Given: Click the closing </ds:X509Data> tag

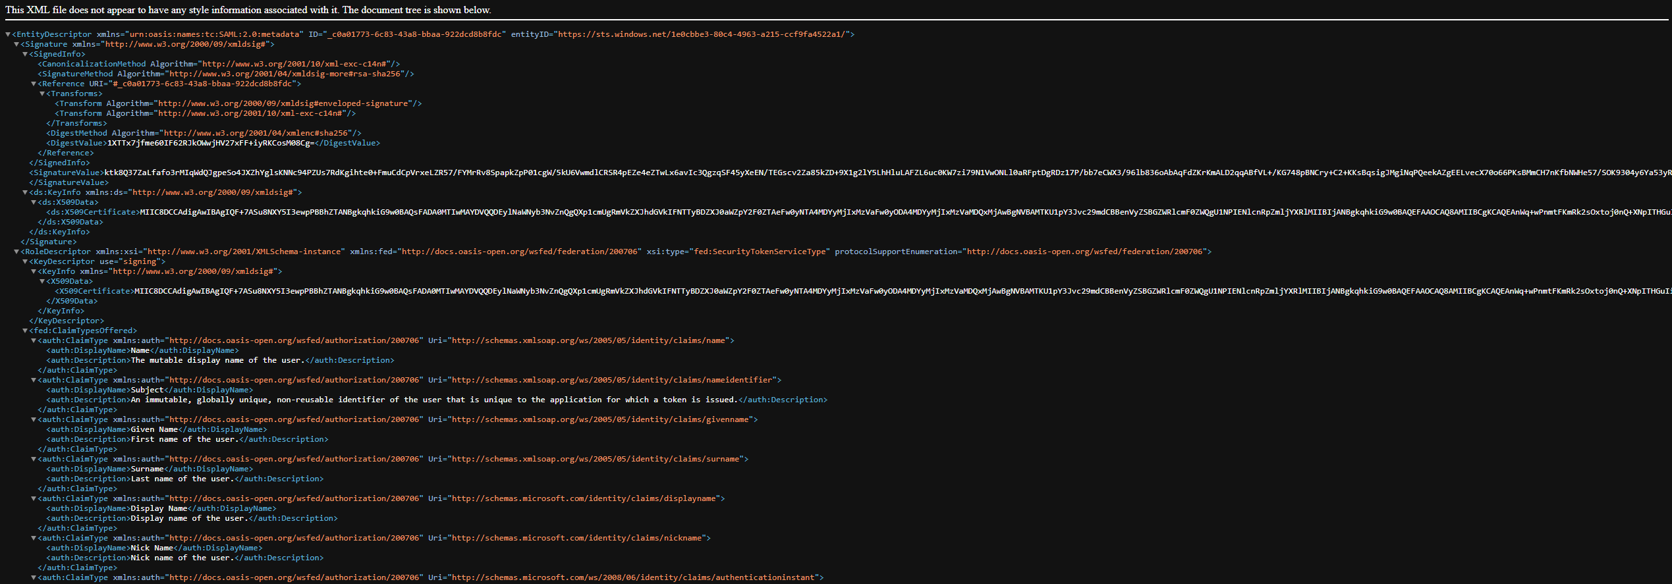Looking at the screenshot, I should coord(70,222).
